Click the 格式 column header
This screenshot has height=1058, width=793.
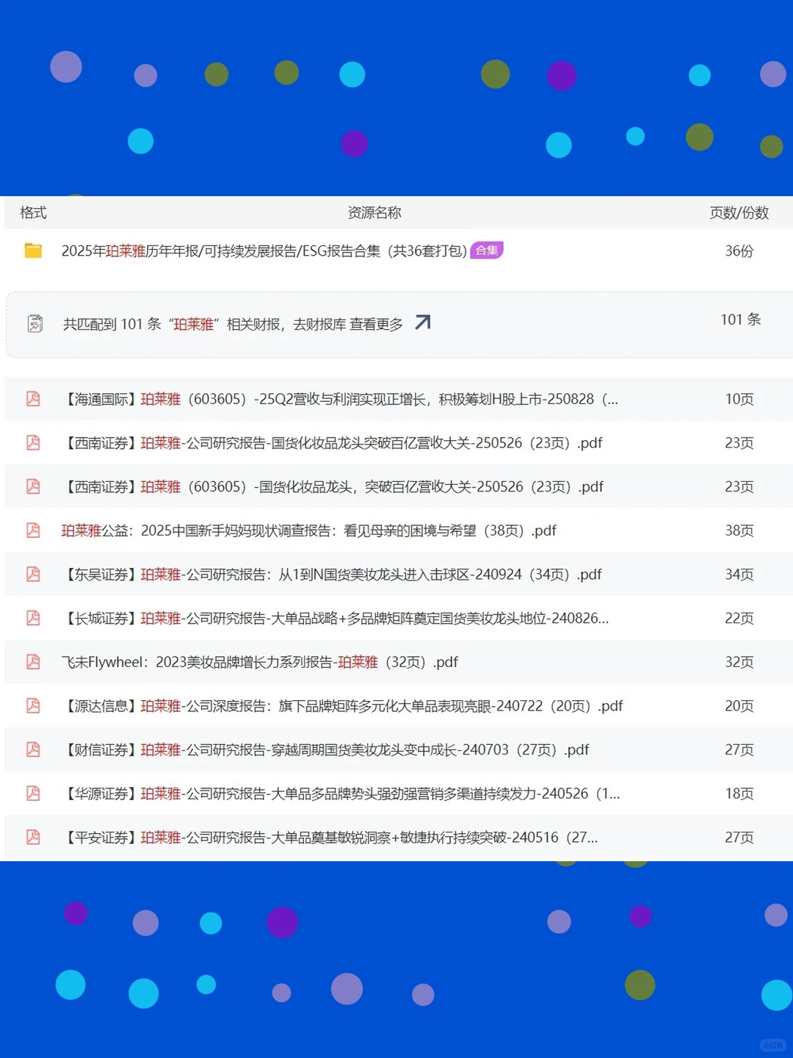(x=35, y=212)
